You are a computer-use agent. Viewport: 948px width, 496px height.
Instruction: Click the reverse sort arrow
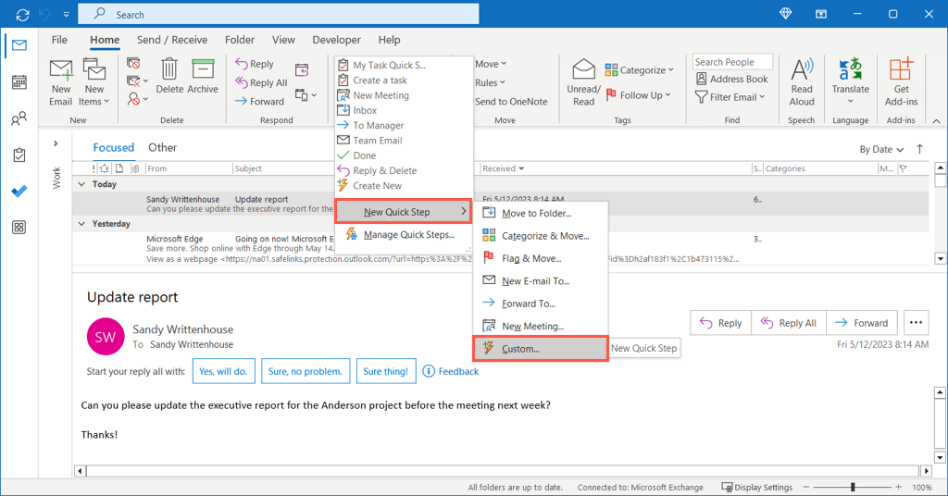click(x=919, y=149)
